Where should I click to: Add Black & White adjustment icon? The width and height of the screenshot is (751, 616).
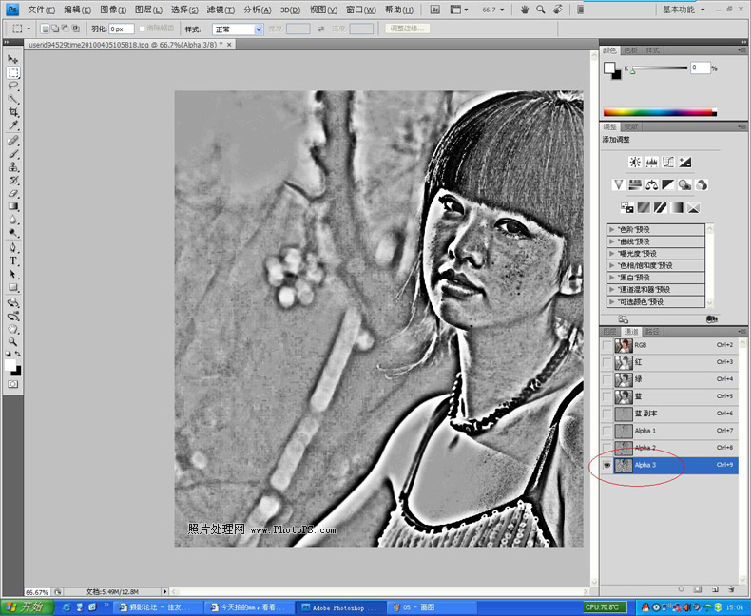pyautogui.click(x=668, y=184)
